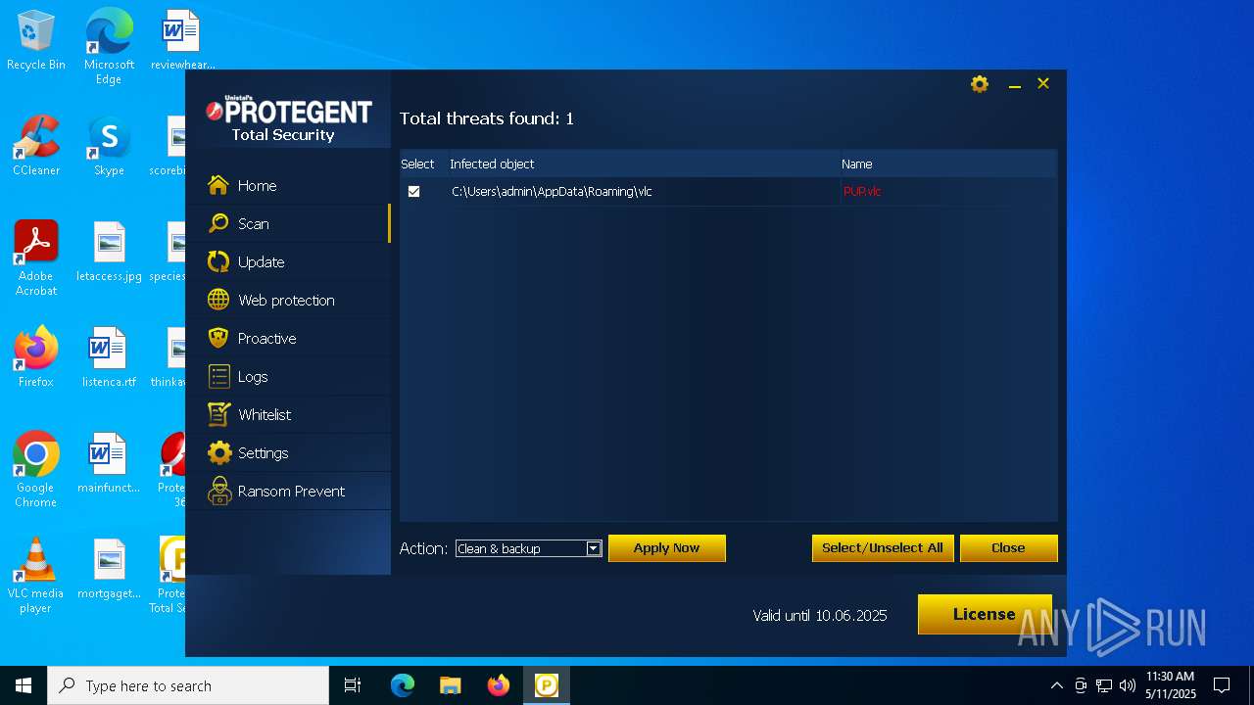1254x705 pixels.
Task: Click the network tray icon
Action: [1104, 685]
